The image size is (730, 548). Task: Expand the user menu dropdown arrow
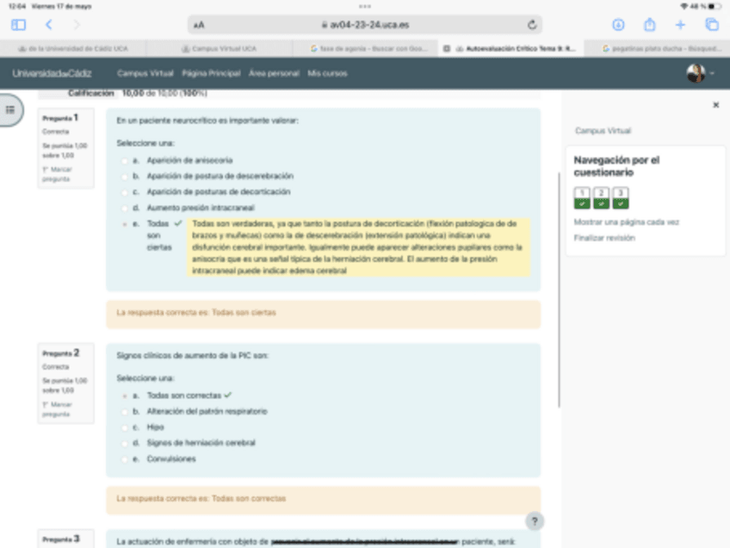point(712,73)
